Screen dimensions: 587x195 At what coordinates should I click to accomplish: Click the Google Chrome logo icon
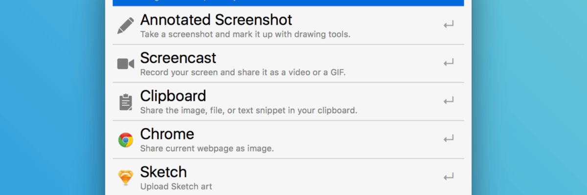(x=126, y=140)
